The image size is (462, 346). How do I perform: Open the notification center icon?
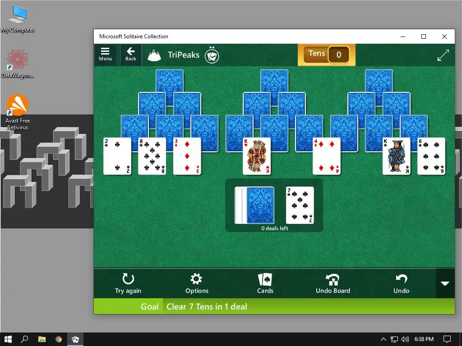(447, 339)
